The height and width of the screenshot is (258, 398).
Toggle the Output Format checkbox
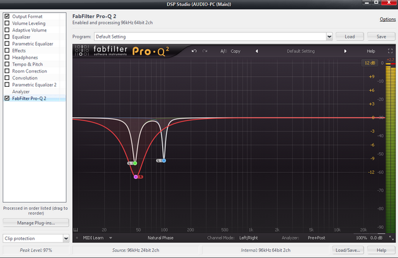7,16
